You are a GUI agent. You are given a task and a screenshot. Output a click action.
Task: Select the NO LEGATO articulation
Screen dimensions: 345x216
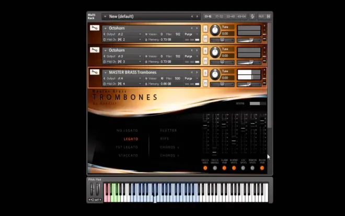(127, 131)
